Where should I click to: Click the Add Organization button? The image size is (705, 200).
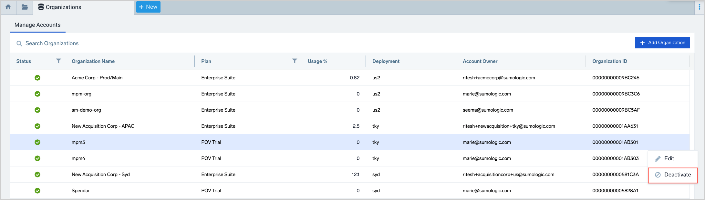pyautogui.click(x=662, y=43)
